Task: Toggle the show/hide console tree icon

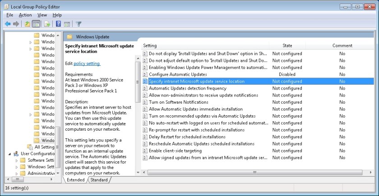Action: [36, 24]
